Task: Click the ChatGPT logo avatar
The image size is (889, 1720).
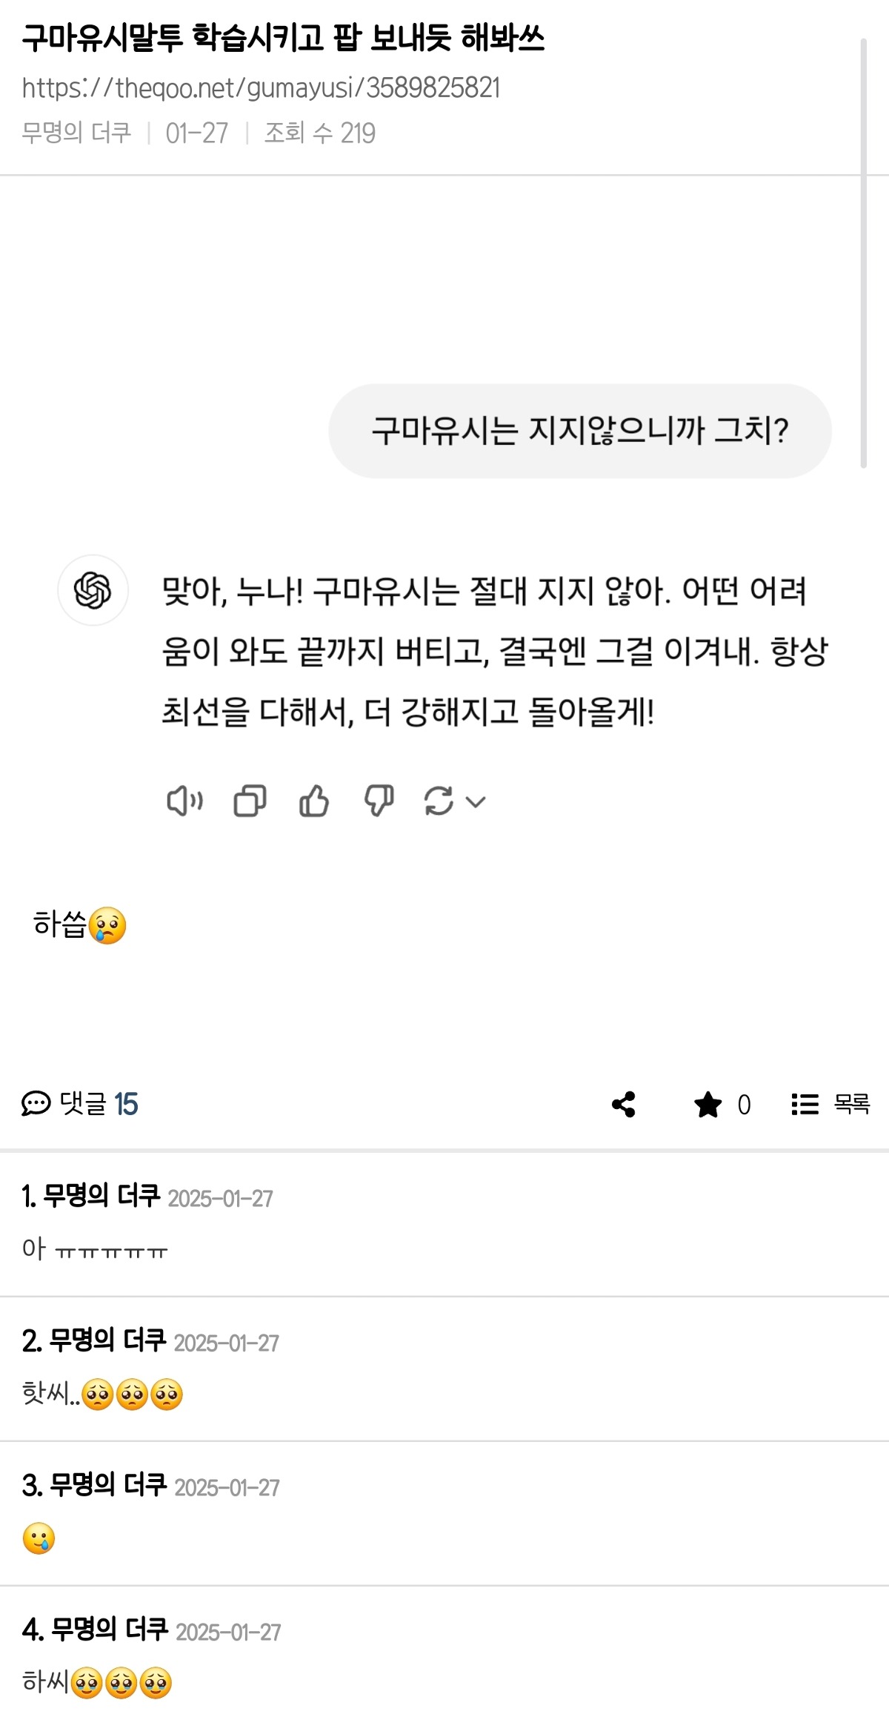Action: point(93,591)
